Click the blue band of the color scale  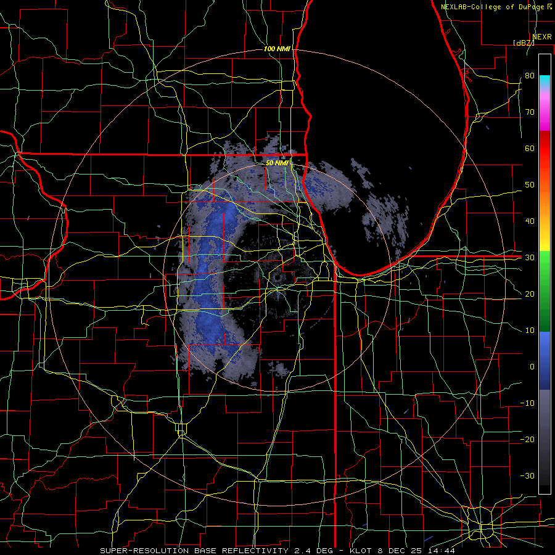click(545, 361)
